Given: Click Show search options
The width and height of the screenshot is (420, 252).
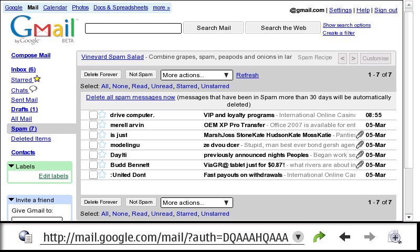Looking at the screenshot, I should 346,25.
